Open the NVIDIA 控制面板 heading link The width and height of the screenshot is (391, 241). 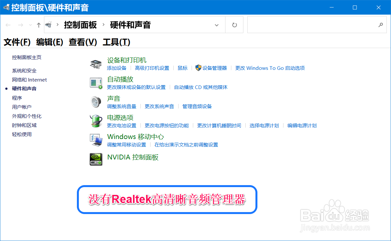point(133,158)
